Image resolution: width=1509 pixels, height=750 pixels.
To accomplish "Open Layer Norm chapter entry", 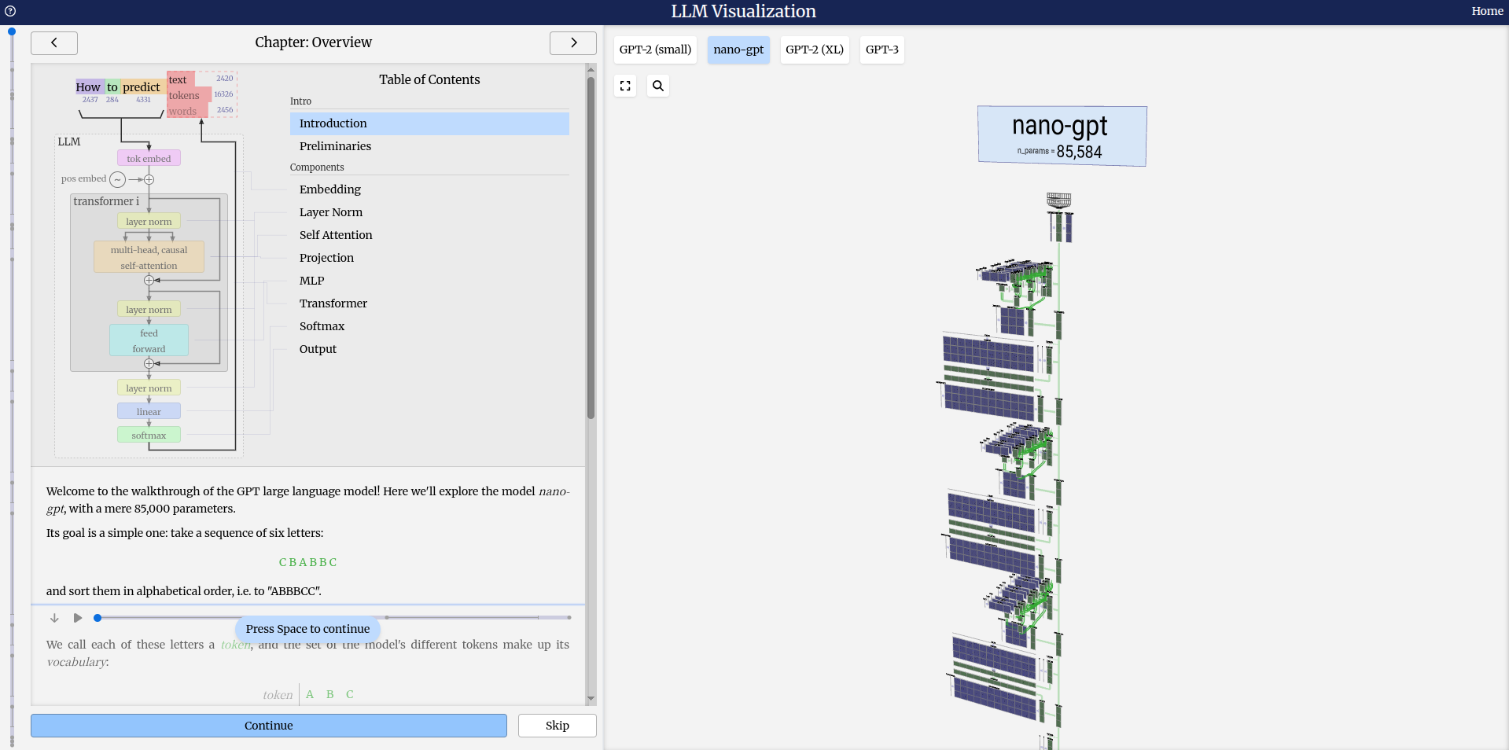I will tap(429, 212).
